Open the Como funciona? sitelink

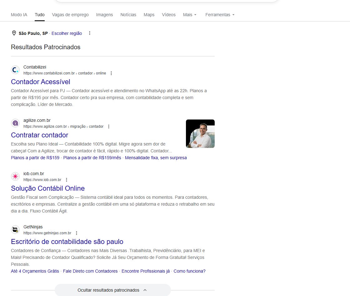[x=189, y=271]
